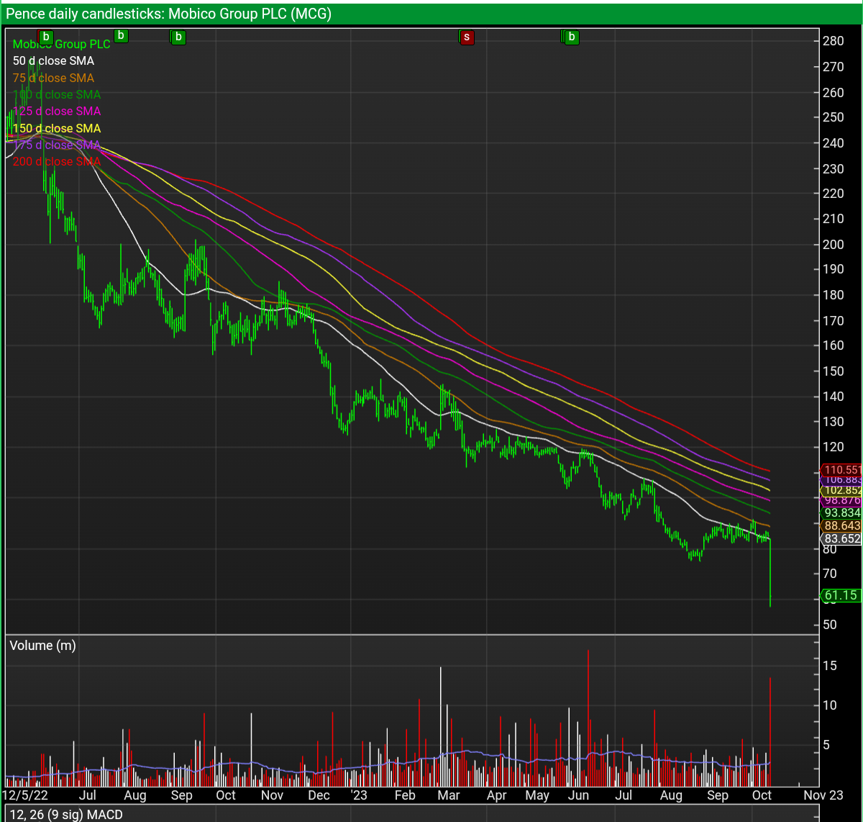The height and width of the screenshot is (822, 863).
Task: Click the 98.876 SMA value tag
Action: pos(841,500)
